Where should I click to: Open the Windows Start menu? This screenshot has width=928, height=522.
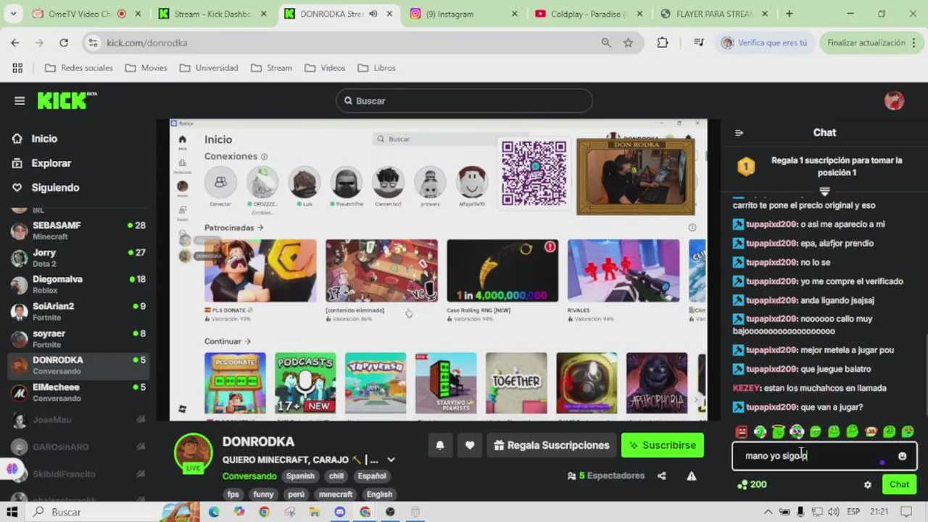tap(12, 512)
